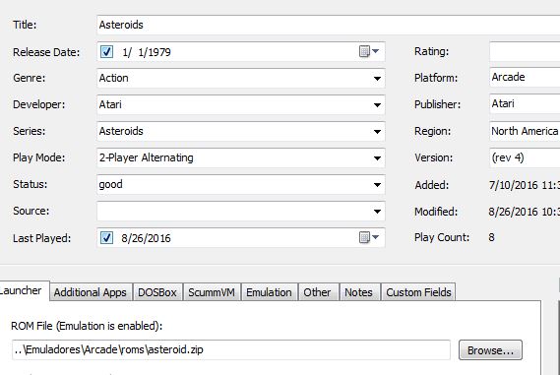Click the Play Mode text 2-Player Alternating
Image resolution: width=560 pixels, height=375 pixels.
click(146, 157)
